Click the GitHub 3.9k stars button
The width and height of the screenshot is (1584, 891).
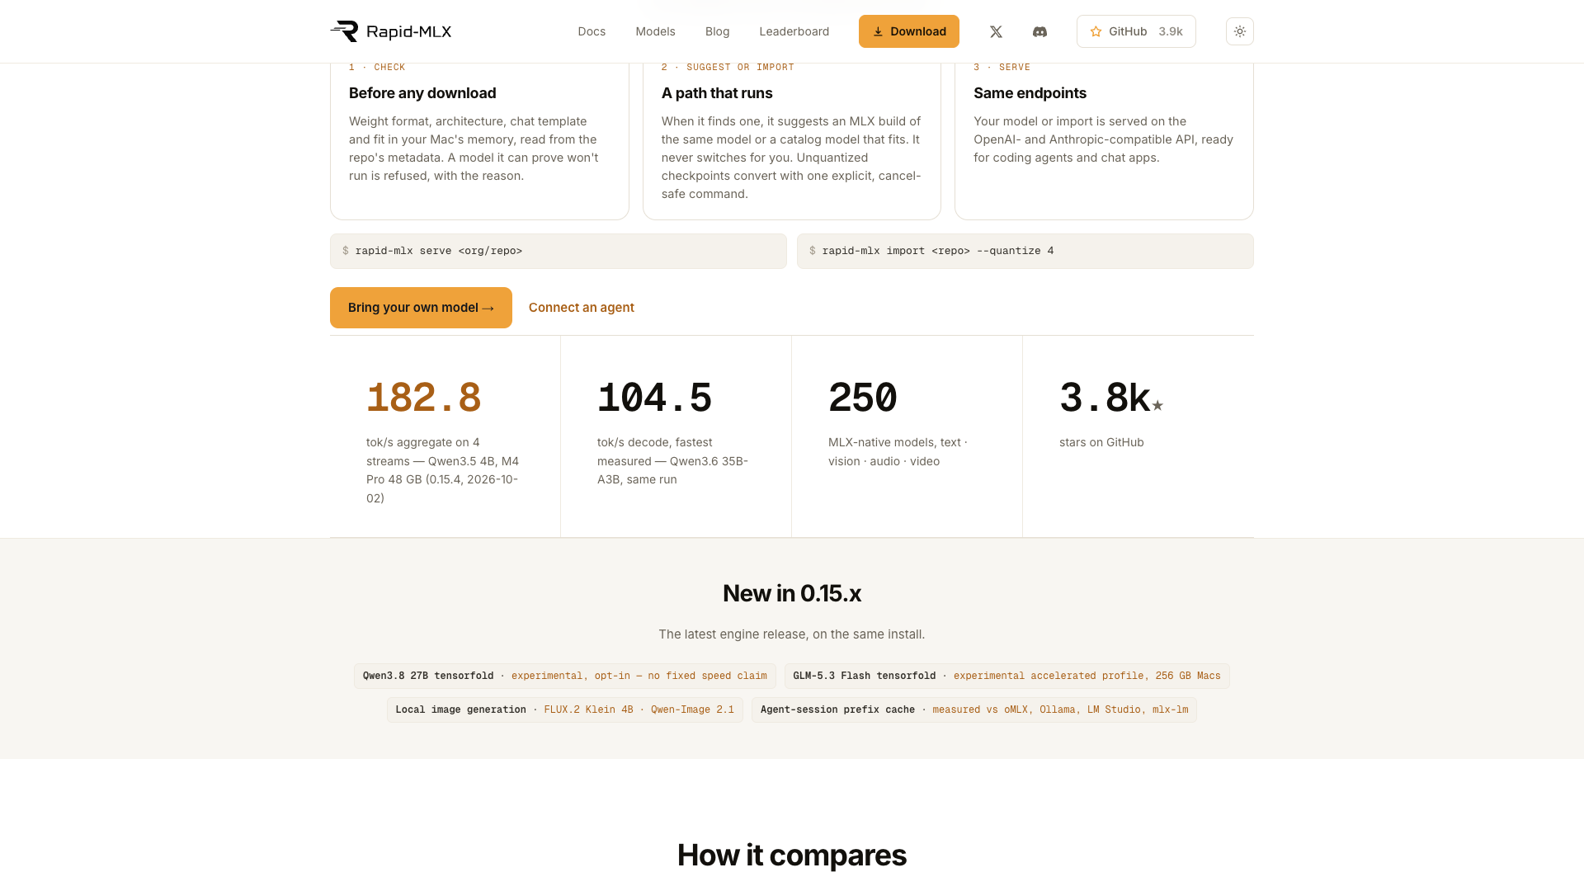point(1136,31)
